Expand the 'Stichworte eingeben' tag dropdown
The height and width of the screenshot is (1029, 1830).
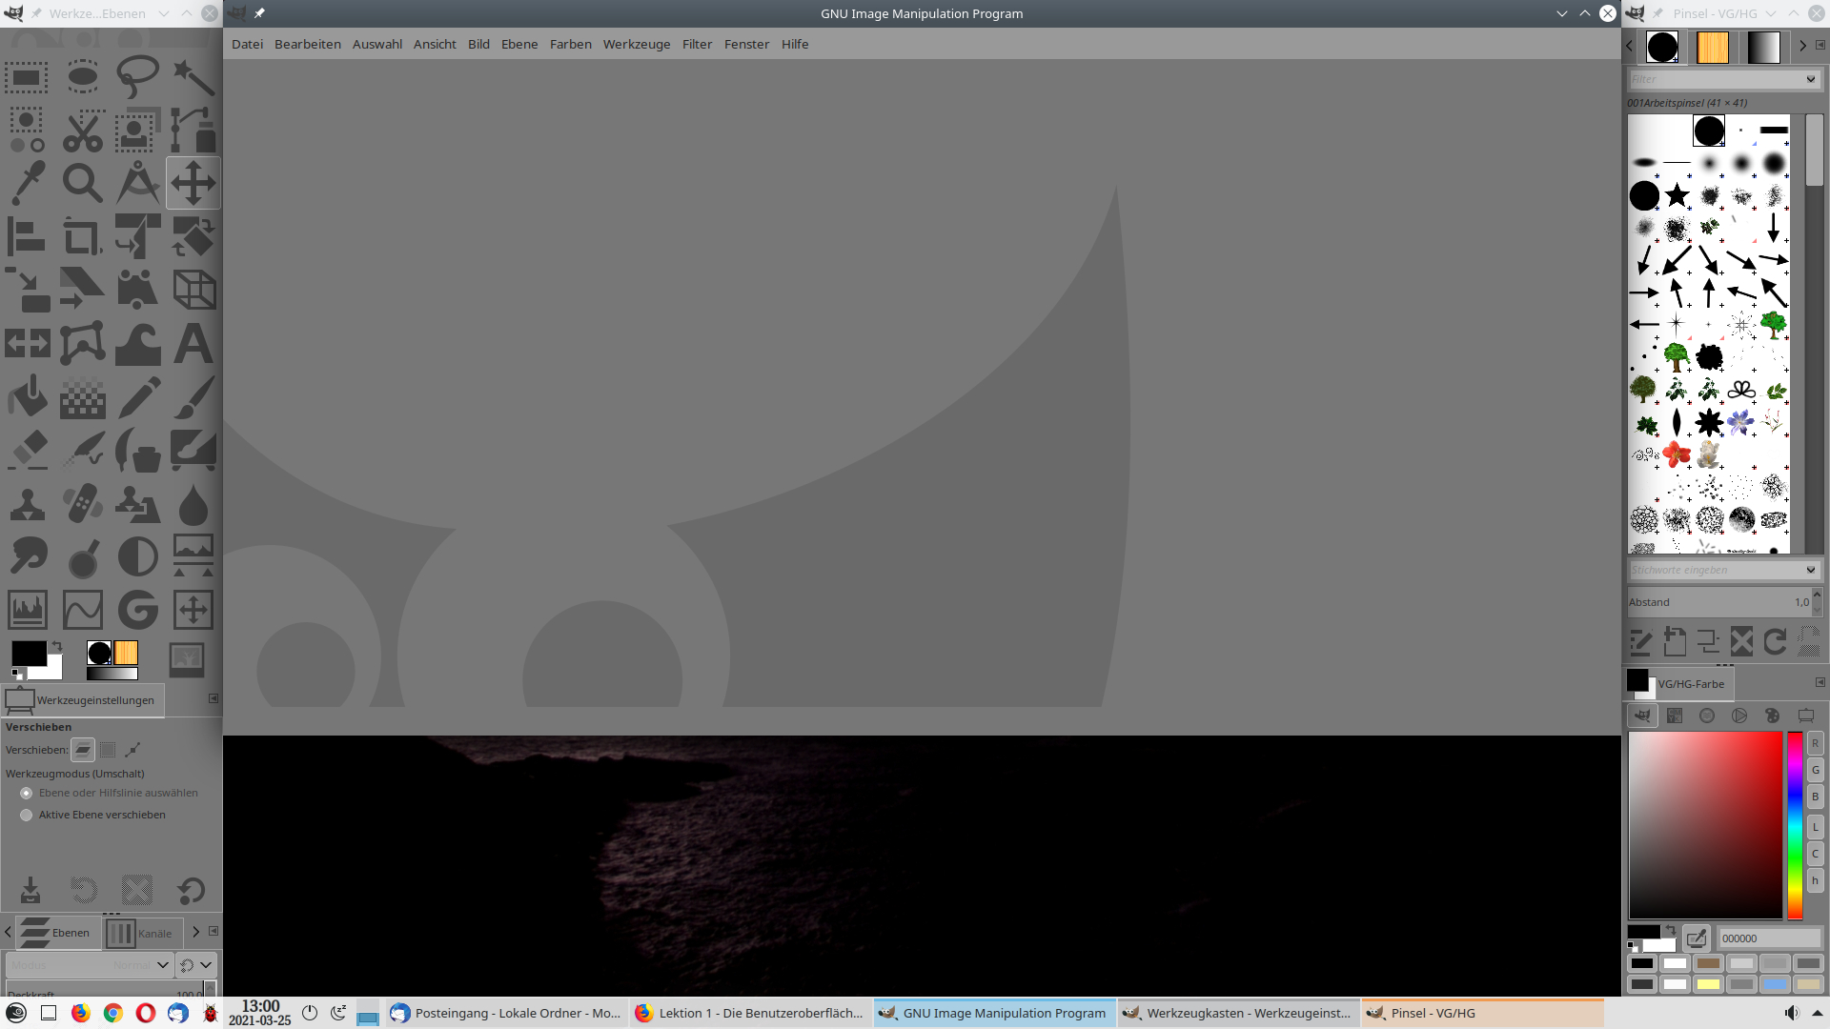[1810, 570]
